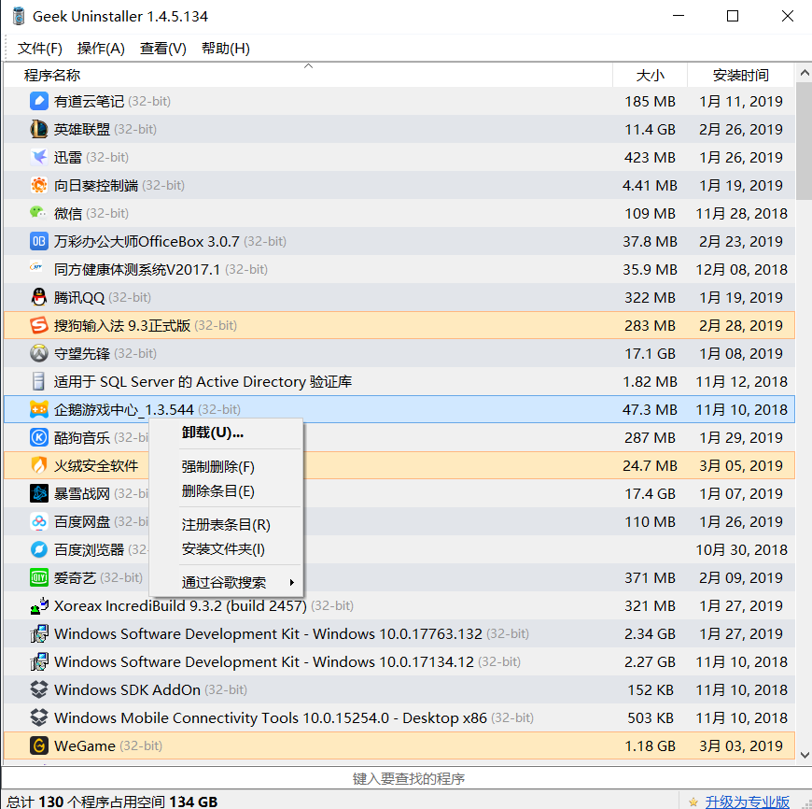Viewport: 812px width, 809px height.
Task: Choose 卸载(U)... from context menu
Action: [226, 433]
